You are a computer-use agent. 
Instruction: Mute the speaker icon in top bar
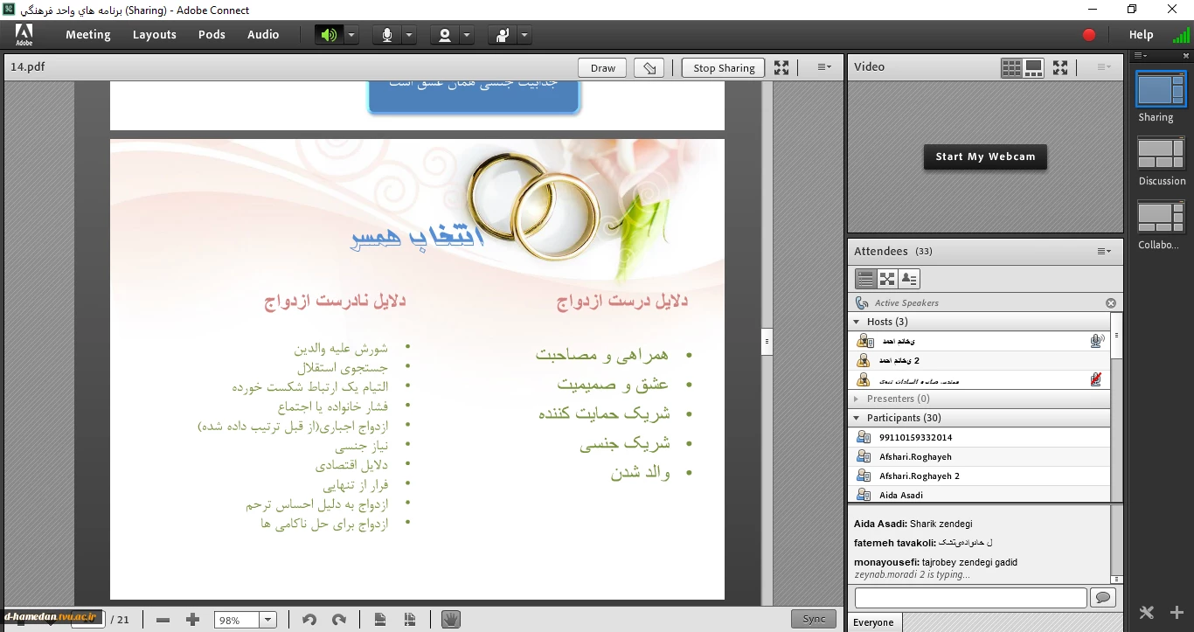tap(329, 35)
